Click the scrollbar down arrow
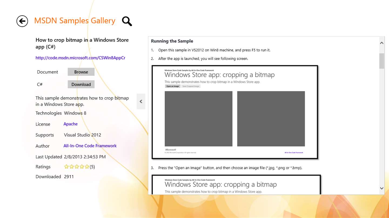The image size is (389, 218). point(382,188)
